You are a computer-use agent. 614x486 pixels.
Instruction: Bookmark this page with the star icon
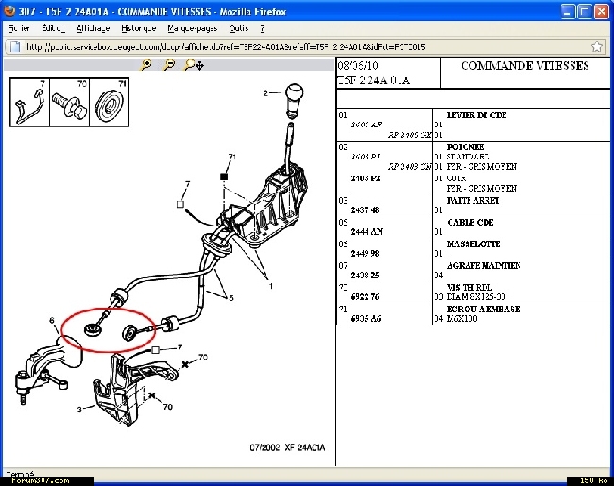click(x=596, y=46)
